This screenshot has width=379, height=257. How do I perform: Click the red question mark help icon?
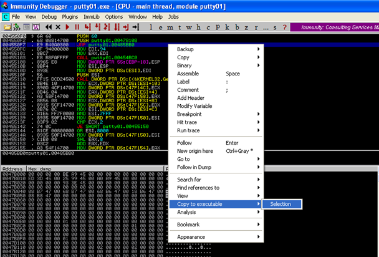[x=284, y=27]
